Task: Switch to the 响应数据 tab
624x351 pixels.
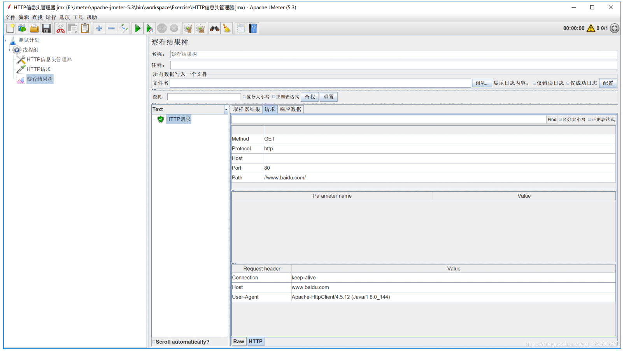Action: click(x=290, y=109)
